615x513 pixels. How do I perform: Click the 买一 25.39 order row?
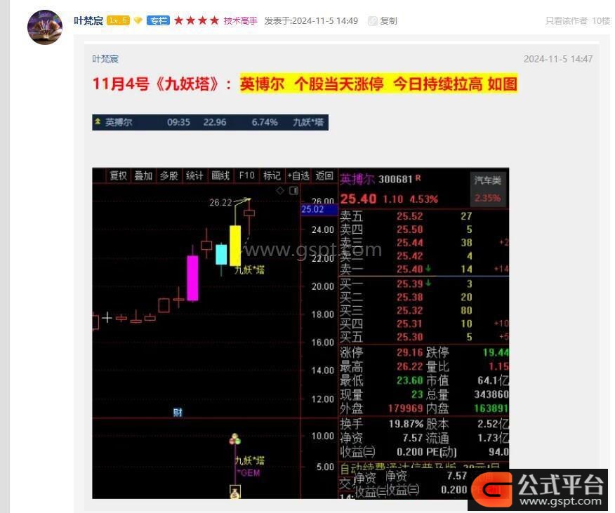coord(424,284)
